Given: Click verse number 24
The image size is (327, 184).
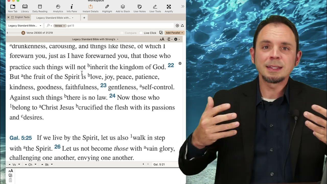Looking at the screenshot, I should [x=112, y=96].
